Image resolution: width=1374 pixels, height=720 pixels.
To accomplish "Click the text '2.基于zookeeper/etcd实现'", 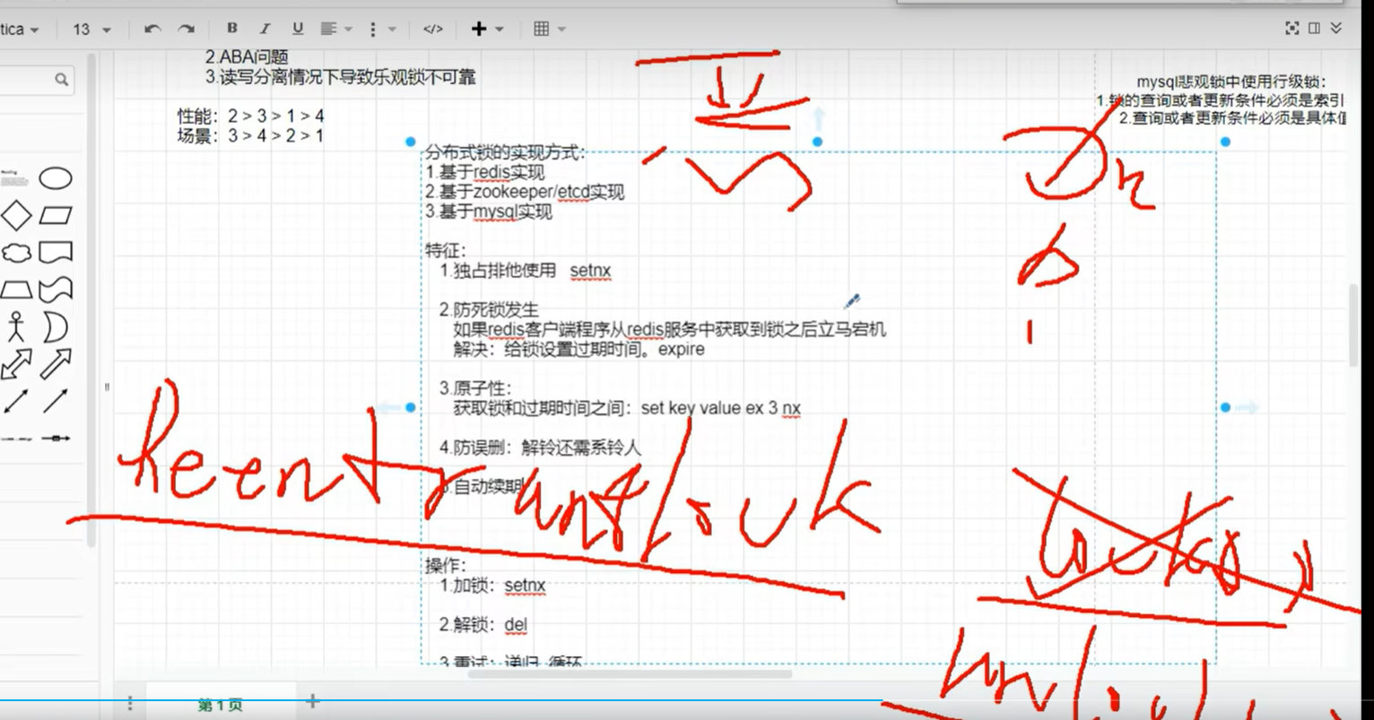I will click(525, 192).
